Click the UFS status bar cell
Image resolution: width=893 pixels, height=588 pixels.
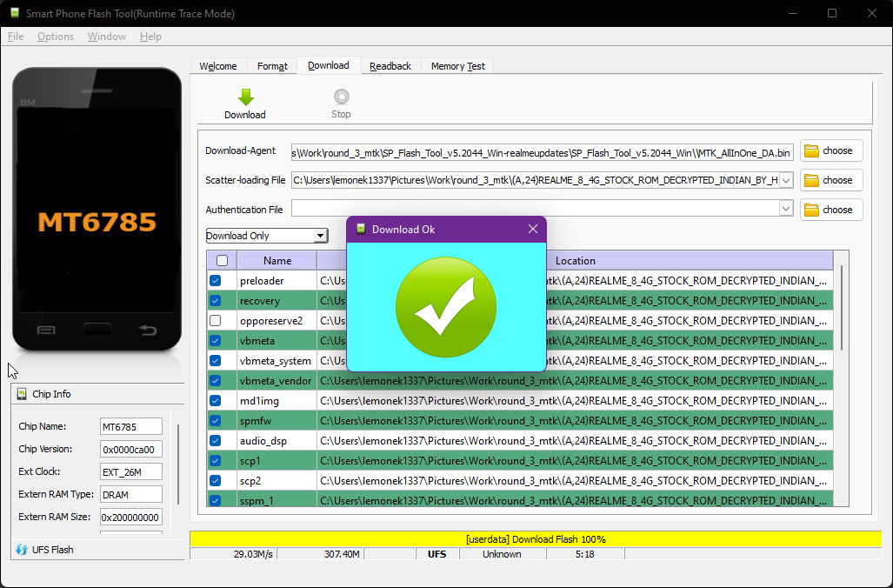pyautogui.click(x=437, y=554)
